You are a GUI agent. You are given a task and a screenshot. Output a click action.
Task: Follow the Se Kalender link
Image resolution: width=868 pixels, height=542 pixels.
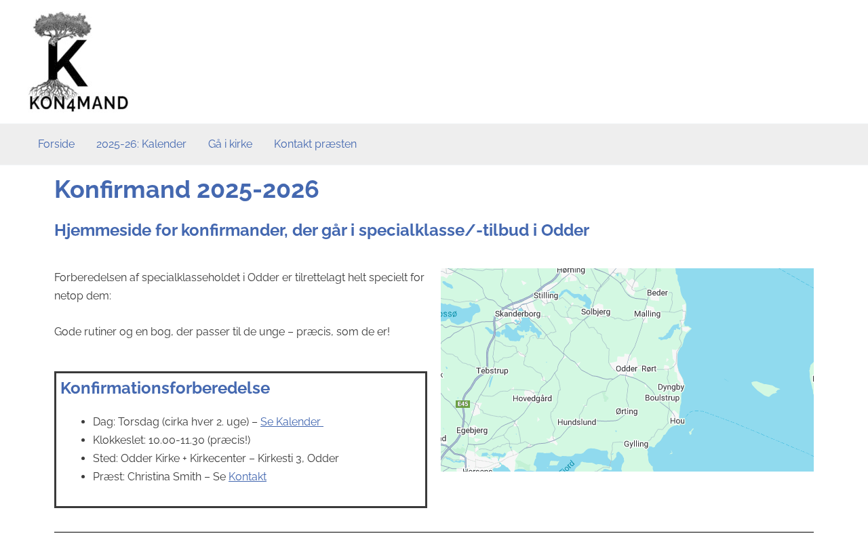[x=292, y=421]
